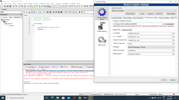Screen dimensions: 179x100
Task: Switch to the Linker settings tab
Action: click(x=127, y=18)
